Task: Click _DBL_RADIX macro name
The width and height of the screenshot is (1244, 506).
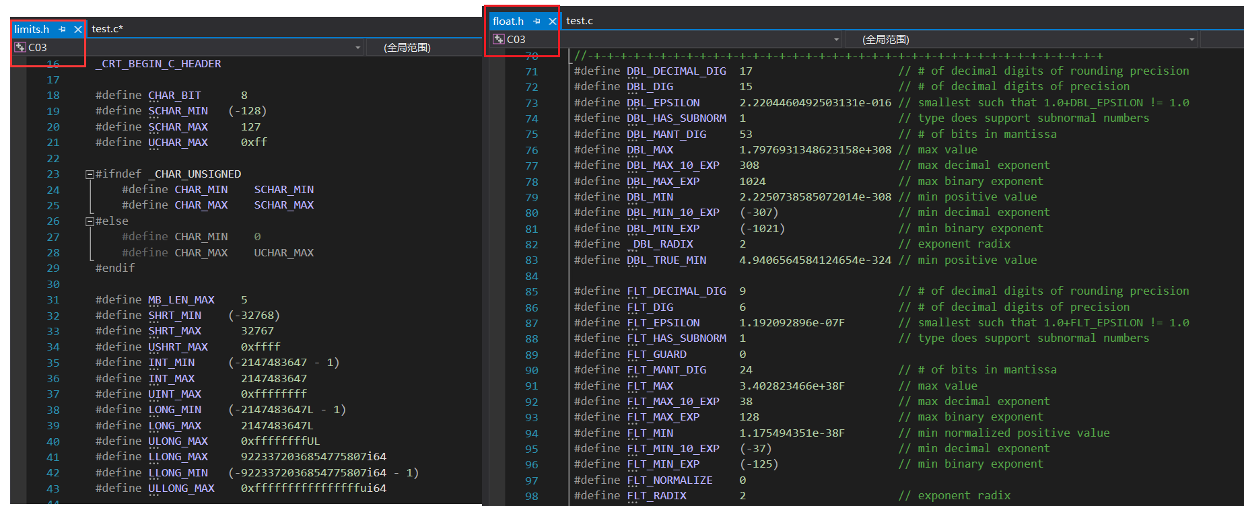Action: pos(660,244)
